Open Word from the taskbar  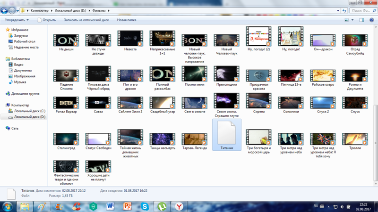(110, 206)
